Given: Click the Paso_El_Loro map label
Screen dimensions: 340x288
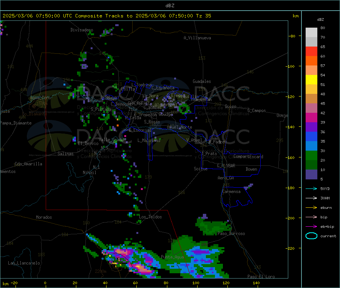Looking at the screenshot, I should [x=261, y=277].
